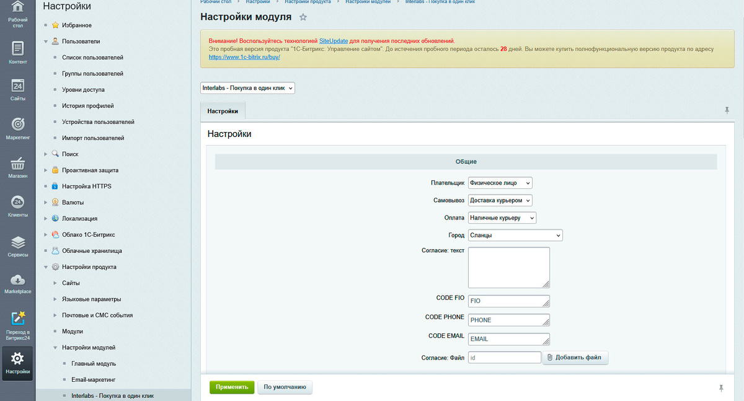Open the Самовывоз dropdown
This screenshot has height=401, width=744.
tap(500, 200)
